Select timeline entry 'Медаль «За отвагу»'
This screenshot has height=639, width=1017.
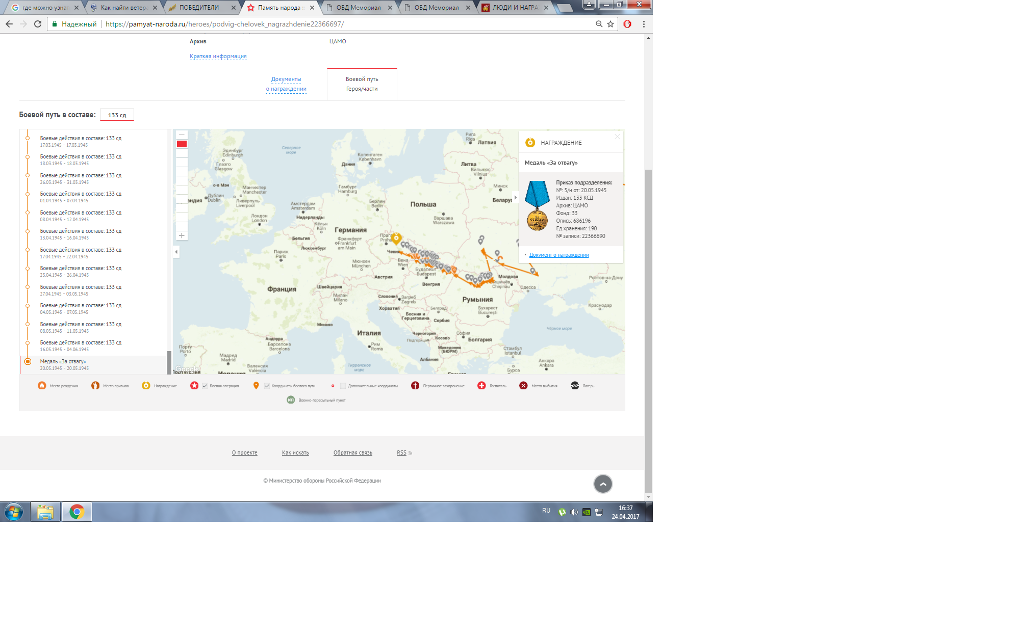pos(63,361)
